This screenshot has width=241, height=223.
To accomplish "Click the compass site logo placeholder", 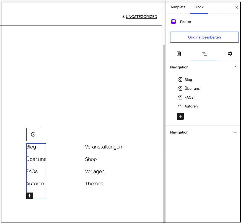I will point(33,134).
